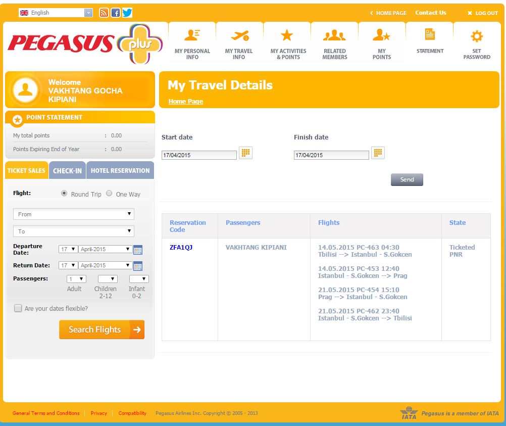The height and width of the screenshot is (426, 506).
Task: Click the welcome profile avatar icon
Action: (25, 89)
